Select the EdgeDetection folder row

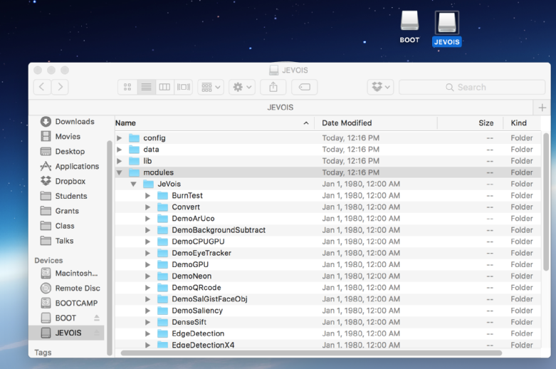327,334
